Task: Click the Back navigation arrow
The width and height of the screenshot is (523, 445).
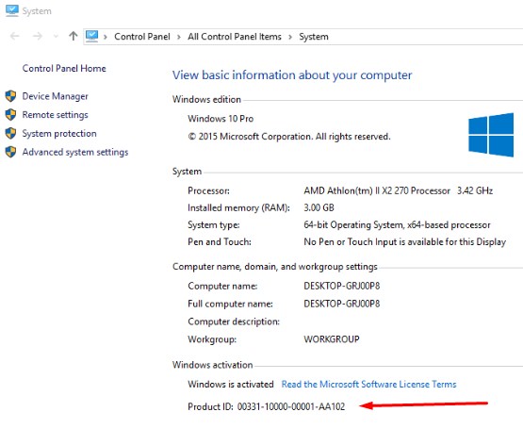Action: (15, 36)
